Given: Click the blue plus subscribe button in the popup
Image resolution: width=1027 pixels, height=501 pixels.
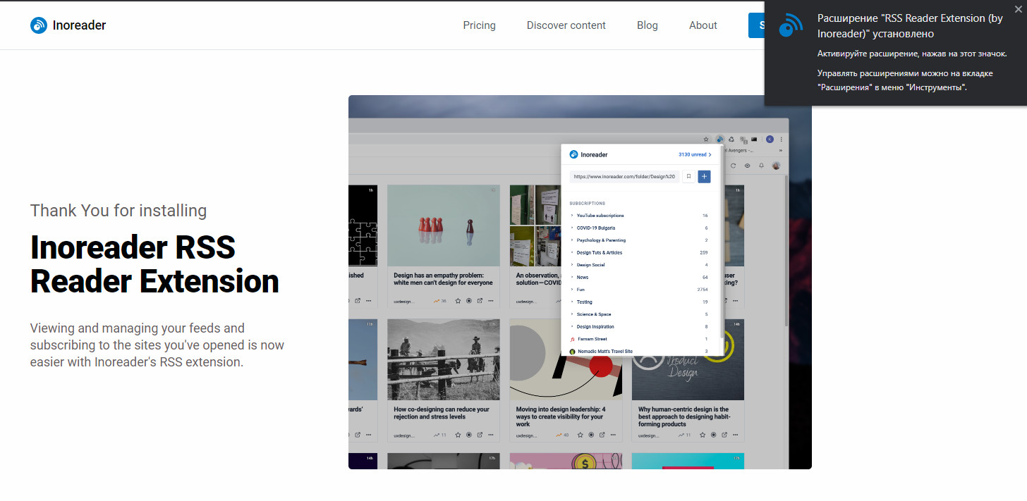Looking at the screenshot, I should tap(704, 176).
